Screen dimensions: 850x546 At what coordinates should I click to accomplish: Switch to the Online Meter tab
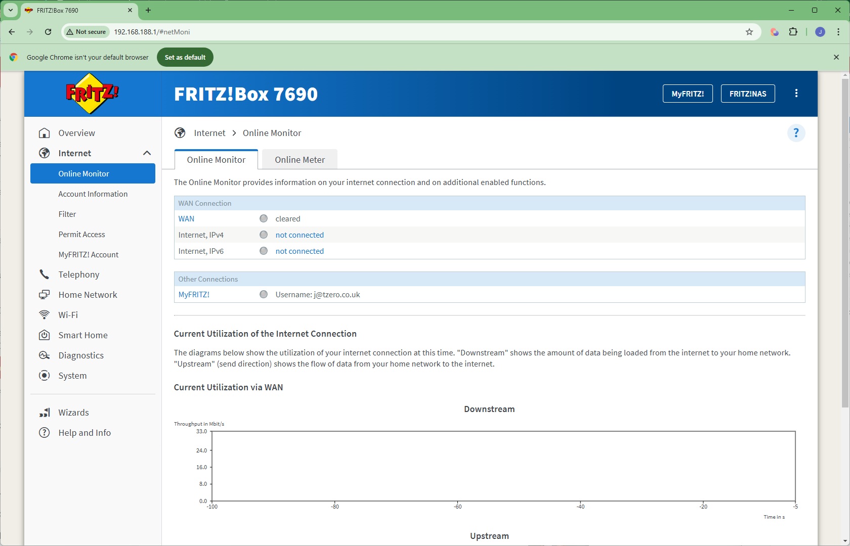[x=300, y=160]
